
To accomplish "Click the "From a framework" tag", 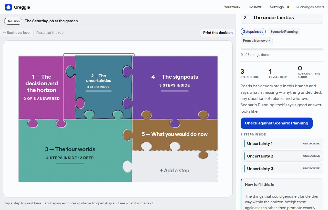I will point(257,41).
